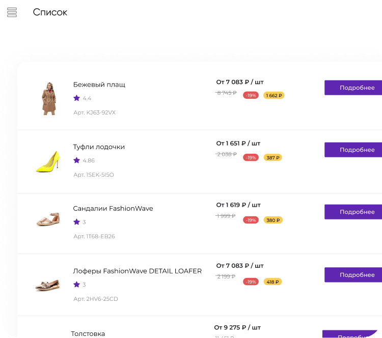Image resolution: width=382 pixels, height=338 pixels.
Task: Open Лоферы FashionWave DETAIL LOAFER title
Action: (138, 271)
